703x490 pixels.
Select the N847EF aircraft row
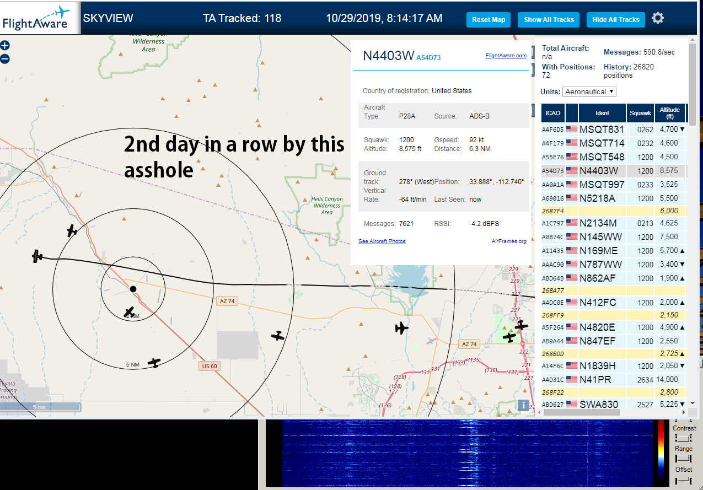(x=614, y=341)
